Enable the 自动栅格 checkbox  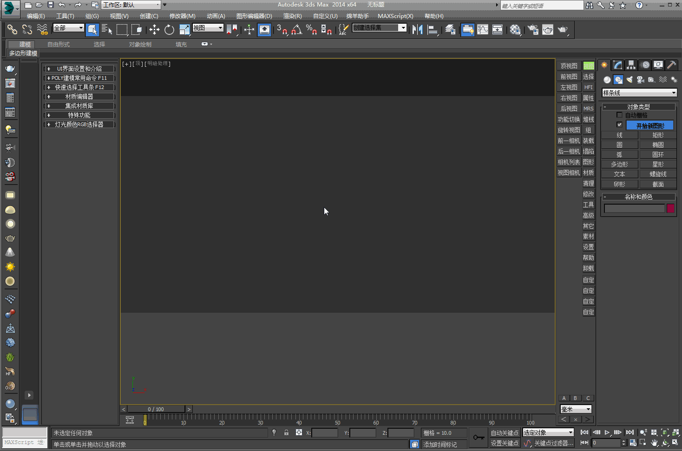(x=619, y=115)
